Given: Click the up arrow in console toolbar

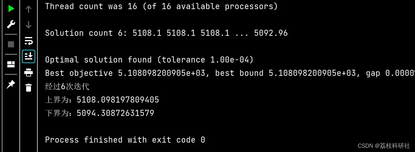Looking at the screenshot, I should [x=29, y=9].
